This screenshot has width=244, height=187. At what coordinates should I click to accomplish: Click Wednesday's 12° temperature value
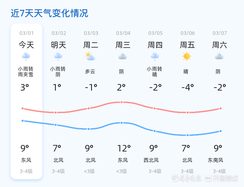click(124, 149)
